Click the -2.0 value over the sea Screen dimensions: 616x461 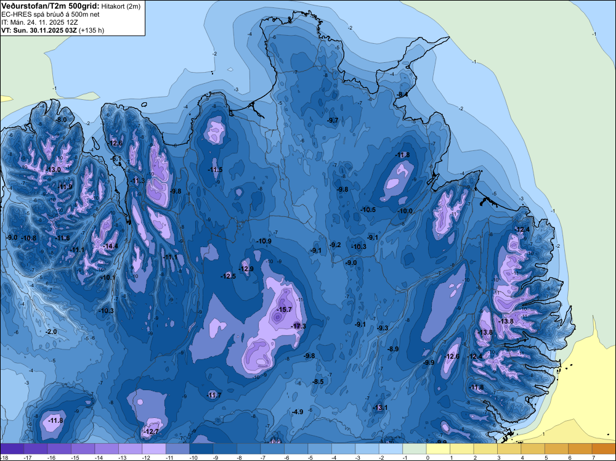52,332
